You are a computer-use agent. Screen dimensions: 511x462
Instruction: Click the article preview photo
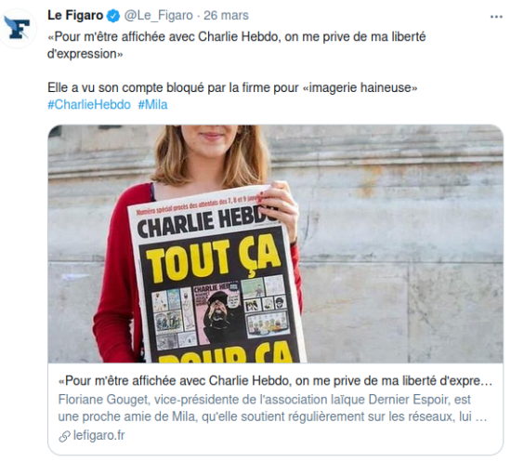[275, 244]
